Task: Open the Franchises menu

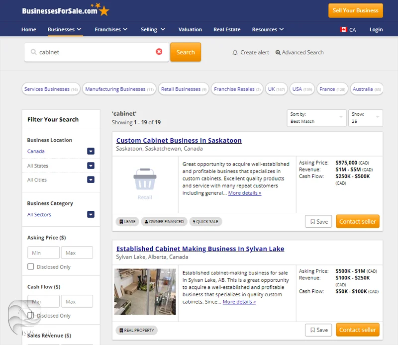Action: click(111, 30)
